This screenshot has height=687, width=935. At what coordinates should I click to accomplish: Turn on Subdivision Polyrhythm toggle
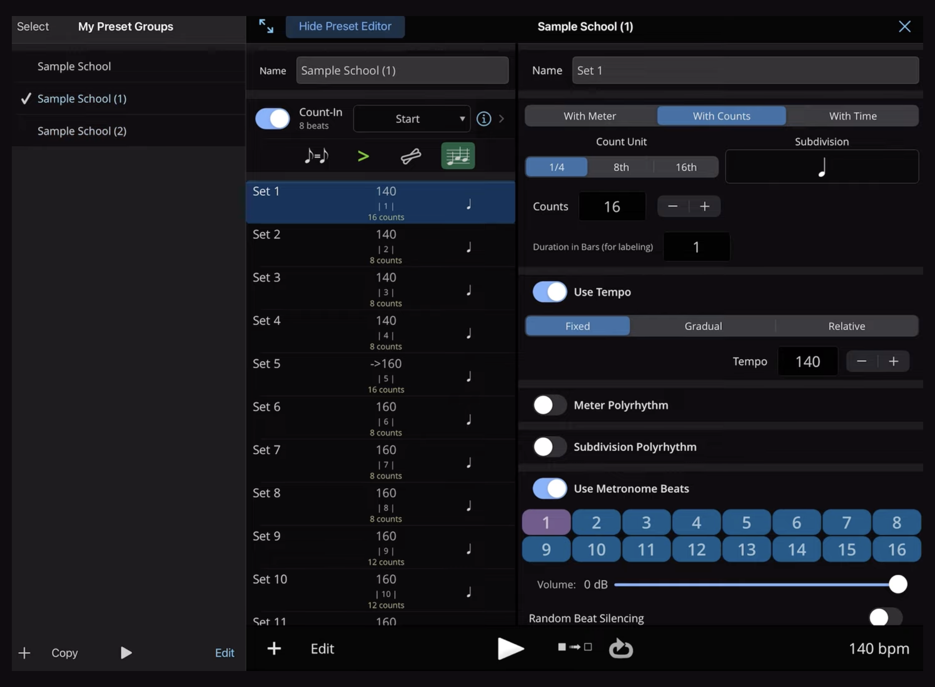[x=550, y=447]
